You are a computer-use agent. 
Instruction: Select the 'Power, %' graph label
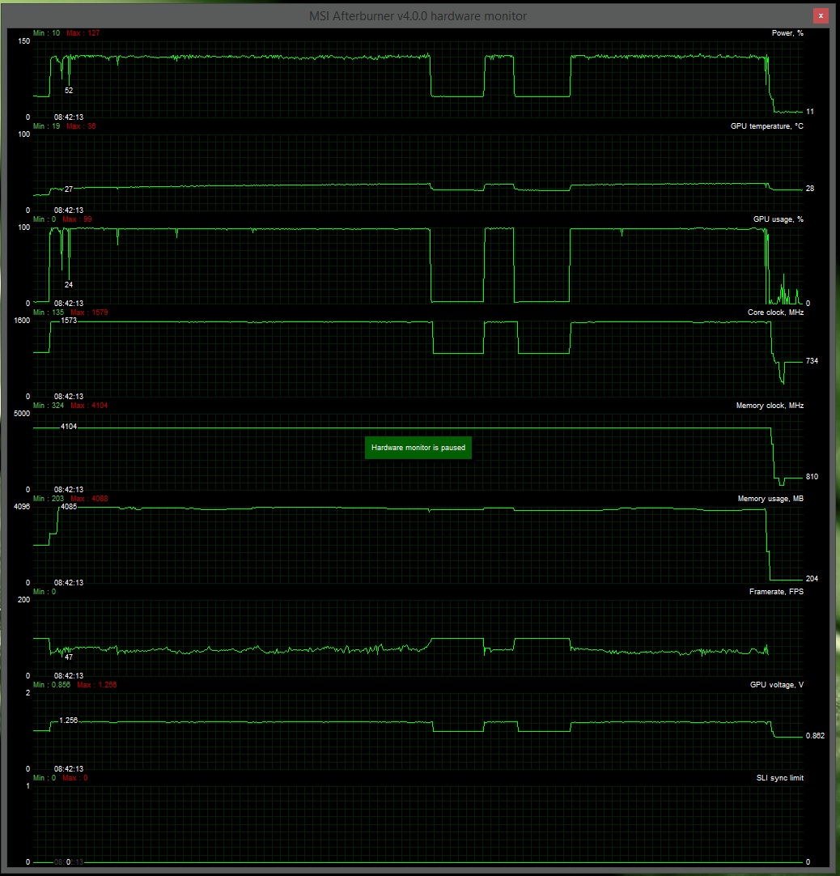[787, 33]
